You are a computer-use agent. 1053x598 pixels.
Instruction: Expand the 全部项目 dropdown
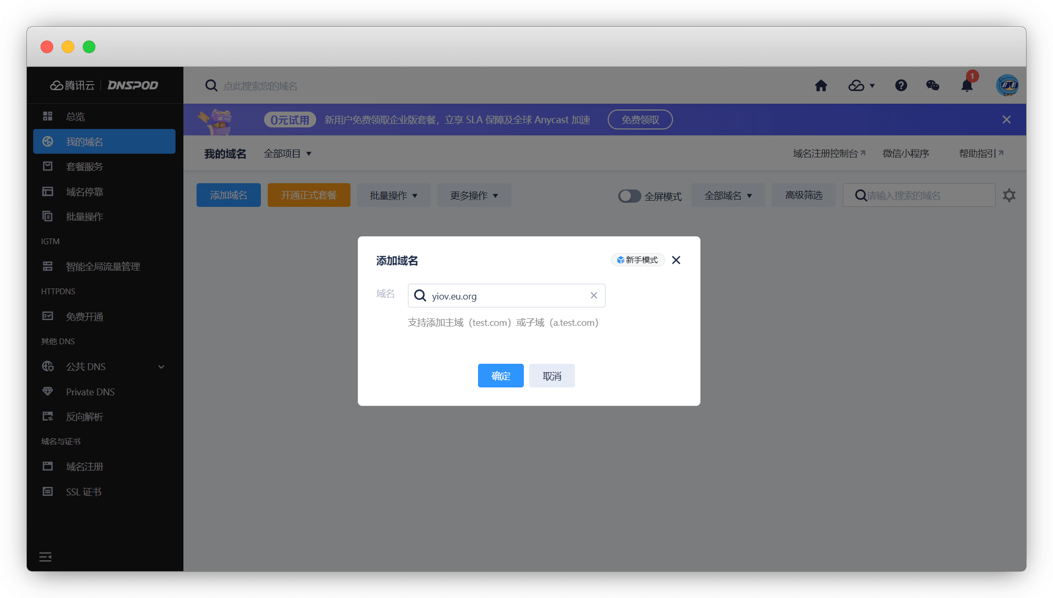[288, 154]
